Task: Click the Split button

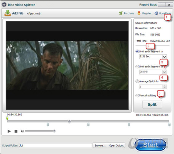Action: point(152,104)
